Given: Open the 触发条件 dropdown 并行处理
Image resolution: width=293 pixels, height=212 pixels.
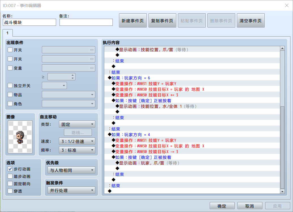Looking at the screenshot, I should coord(71,190).
